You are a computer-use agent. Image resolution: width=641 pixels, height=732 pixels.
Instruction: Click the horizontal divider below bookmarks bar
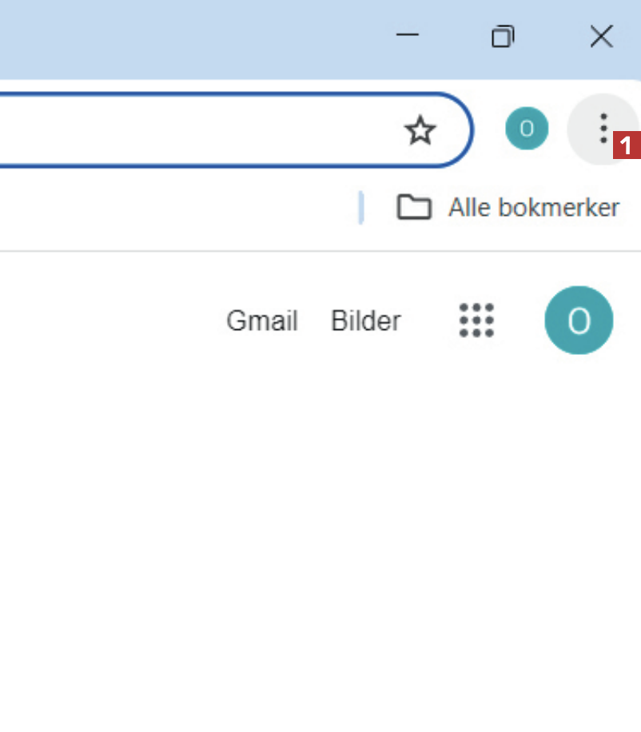[320, 251]
